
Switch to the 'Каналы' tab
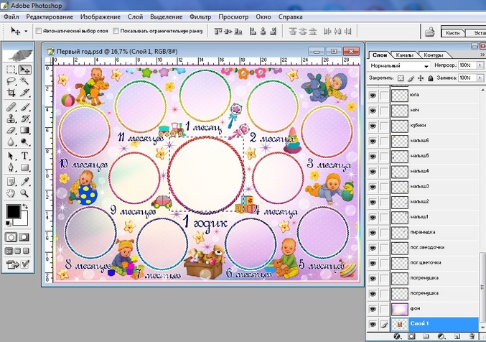(x=405, y=55)
